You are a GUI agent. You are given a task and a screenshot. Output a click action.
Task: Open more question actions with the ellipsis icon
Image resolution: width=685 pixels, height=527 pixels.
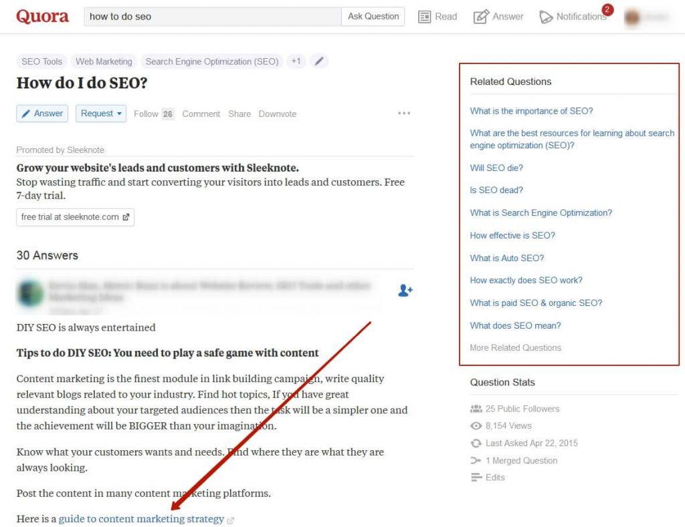pos(404,114)
